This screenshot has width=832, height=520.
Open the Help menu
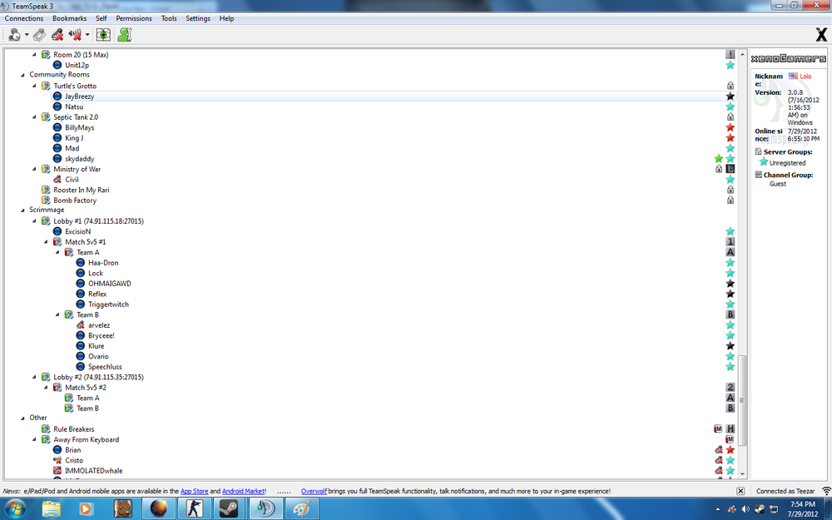226,18
